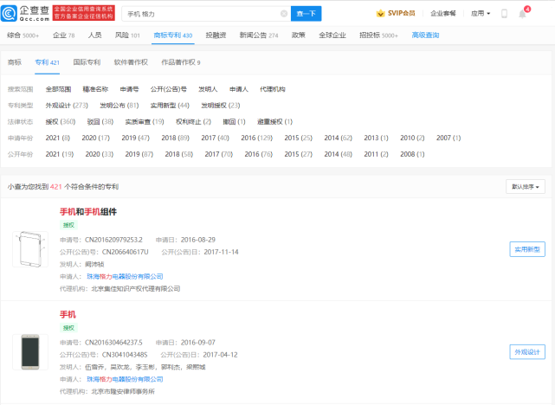555x405 pixels.
Task: Clear the search box with X icon
Action: tap(284, 14)
